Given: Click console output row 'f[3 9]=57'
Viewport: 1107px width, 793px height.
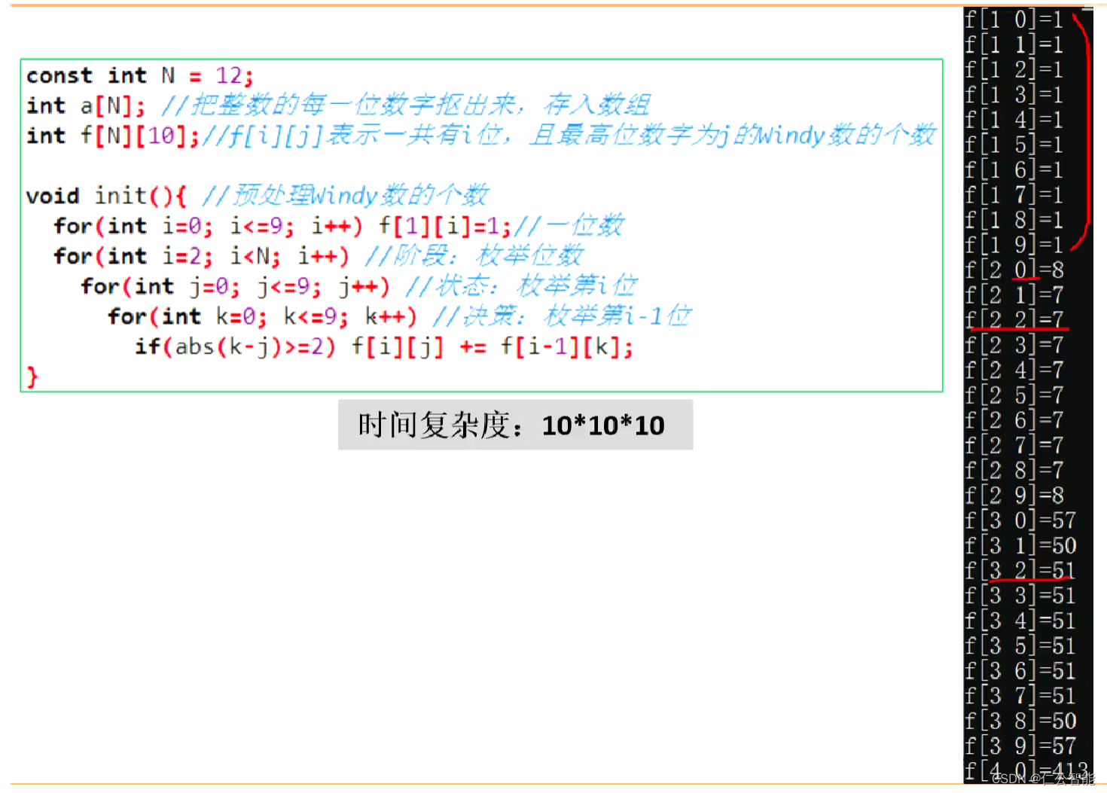Looking at the screenshot, I should [1020, 746].
